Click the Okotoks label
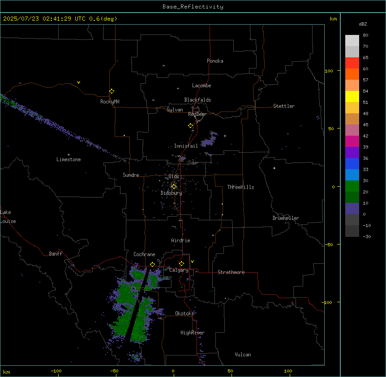The image size is (386, 377). (184, 313)
